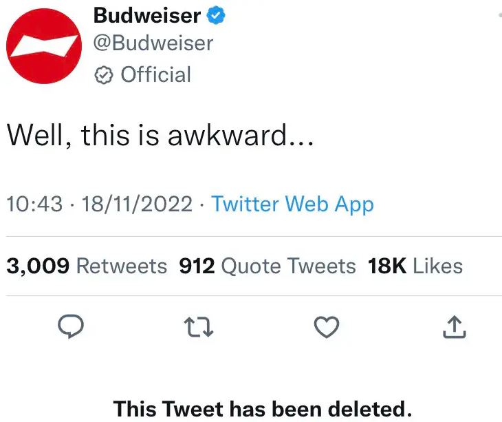Screen dimensions: 502x422
Task: Click the 18/11/2022 date
Action: [137, 204]
